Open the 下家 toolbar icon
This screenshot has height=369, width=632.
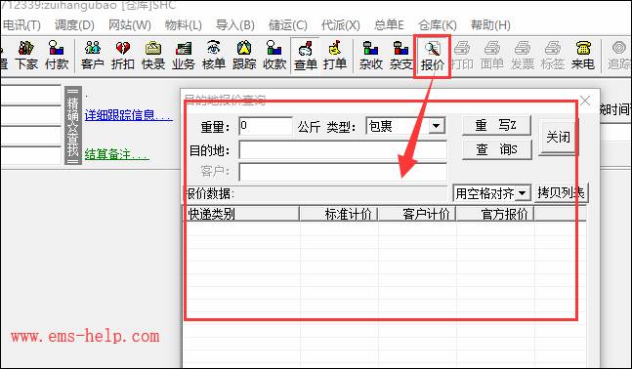tap(26, 56)
